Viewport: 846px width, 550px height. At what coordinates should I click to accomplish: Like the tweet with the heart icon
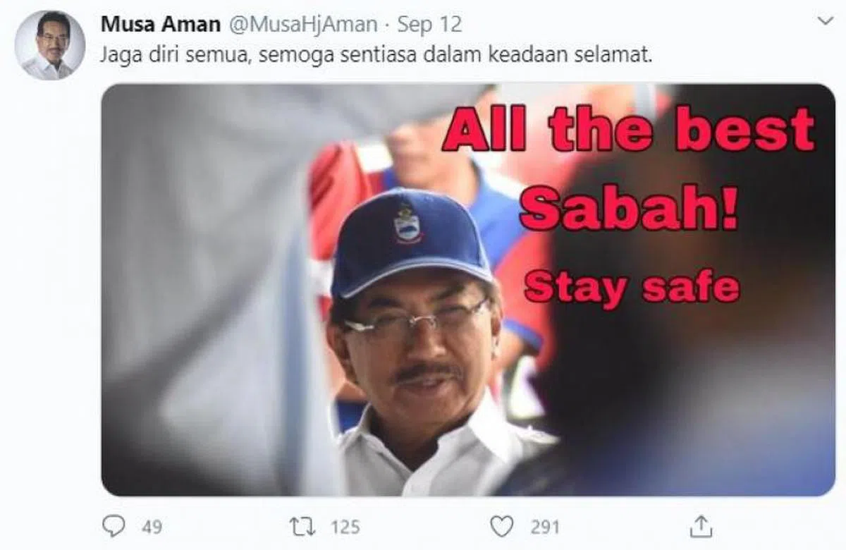[502, 526]
